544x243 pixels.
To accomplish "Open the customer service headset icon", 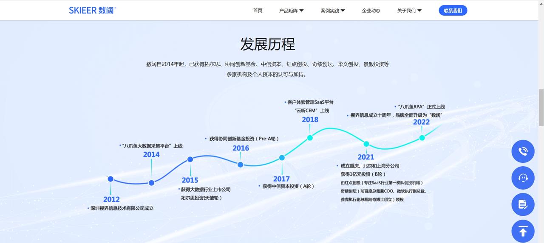I will [523, 178].
